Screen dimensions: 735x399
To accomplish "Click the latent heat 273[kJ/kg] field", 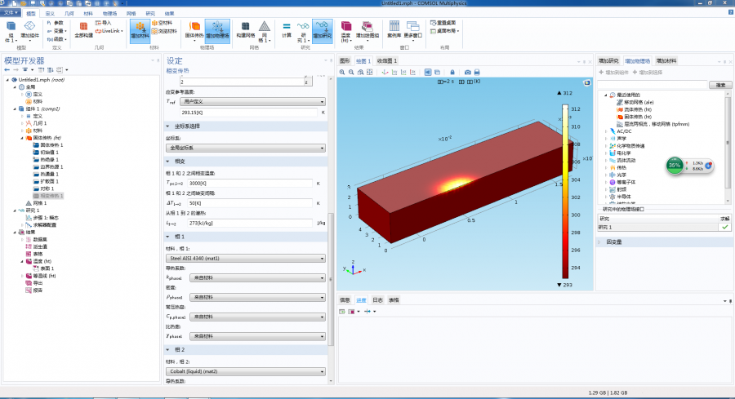I will tap(250, 223).
